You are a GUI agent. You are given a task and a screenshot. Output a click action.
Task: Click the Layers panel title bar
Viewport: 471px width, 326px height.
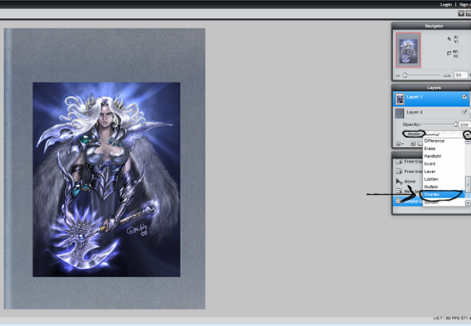[x=432, y=88]
